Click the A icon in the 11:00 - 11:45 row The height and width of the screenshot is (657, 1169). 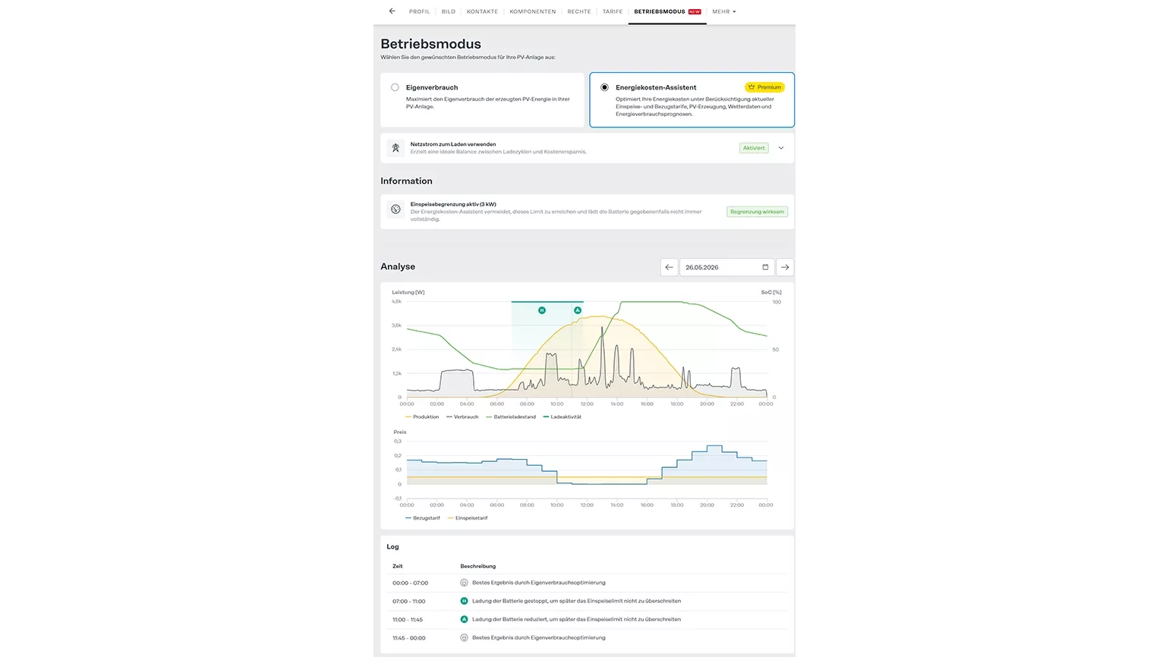pos(464,619)
